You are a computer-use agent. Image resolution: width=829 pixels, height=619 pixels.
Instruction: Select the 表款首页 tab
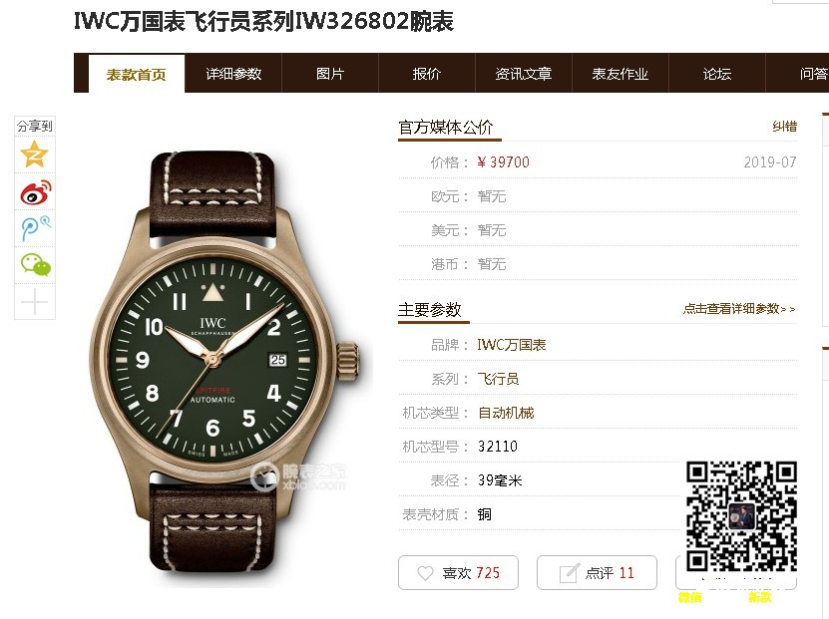[x=137, y=74]
